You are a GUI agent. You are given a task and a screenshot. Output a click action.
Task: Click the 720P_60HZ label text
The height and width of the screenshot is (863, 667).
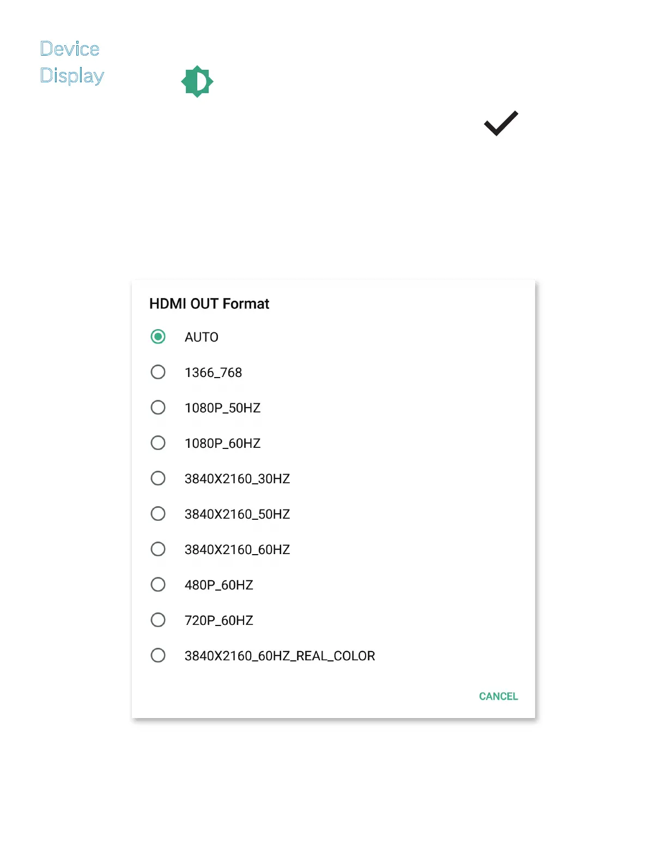[x=219, y=621]
